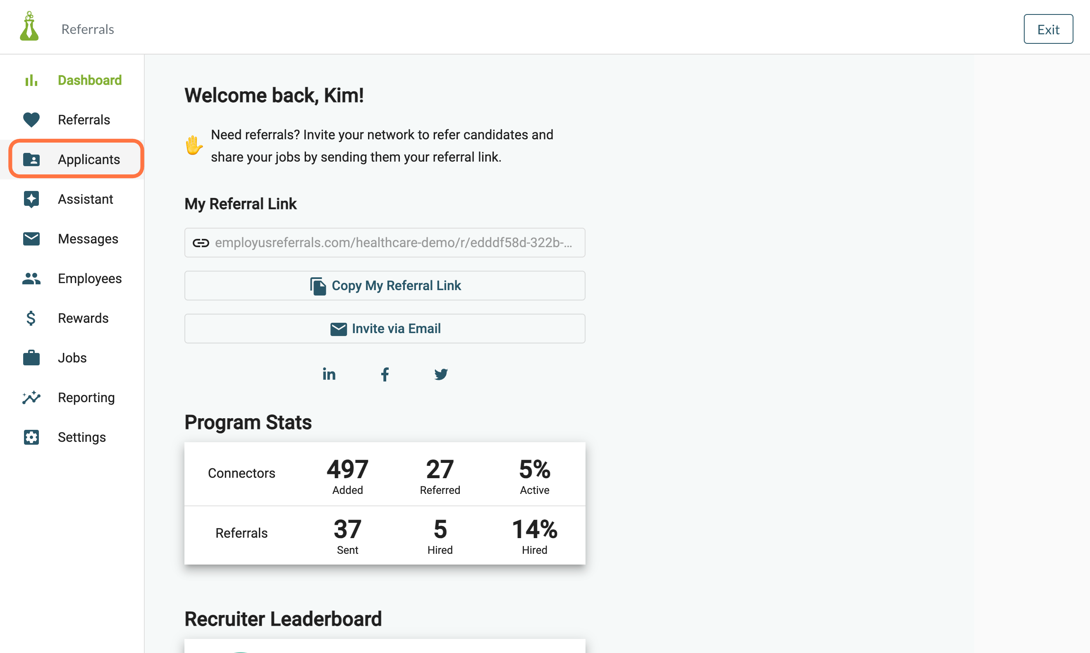Click the 497 Added connectors stat
This screenshot has height=653, width=1090.
[347, 476]
